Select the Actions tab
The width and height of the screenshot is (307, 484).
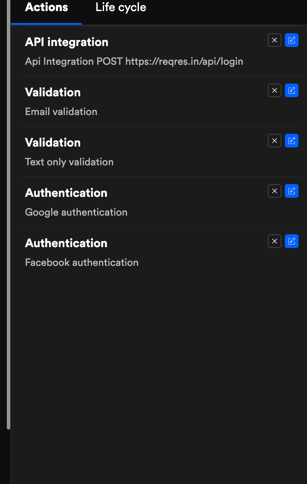click(46, 7)
